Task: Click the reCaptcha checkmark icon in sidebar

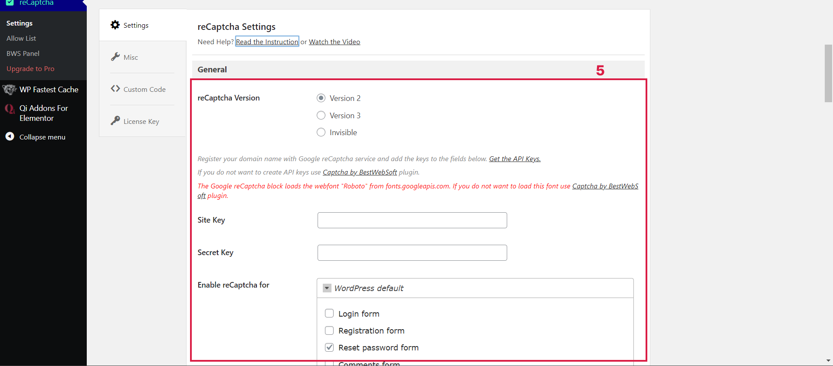Action: tap(10, 3)
